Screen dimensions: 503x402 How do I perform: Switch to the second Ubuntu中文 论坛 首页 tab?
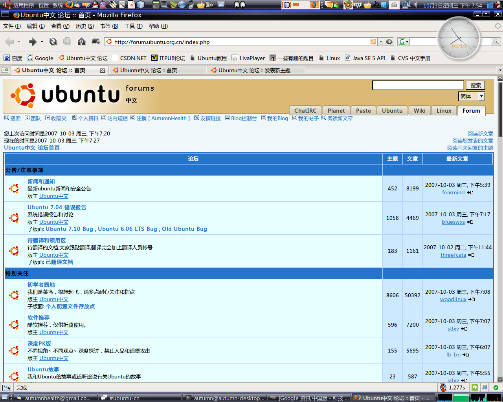(158, 70)
